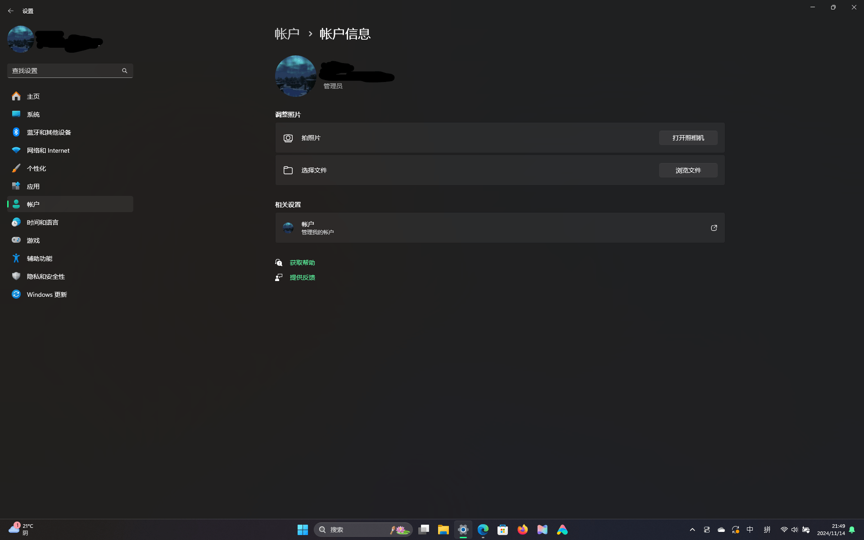
Task: Open clock showing 21:49 2024/11/14
Action: coord(831,530)
